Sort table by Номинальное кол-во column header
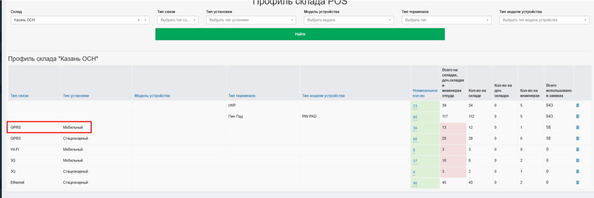The image size is (594, 198). [425, 93]
